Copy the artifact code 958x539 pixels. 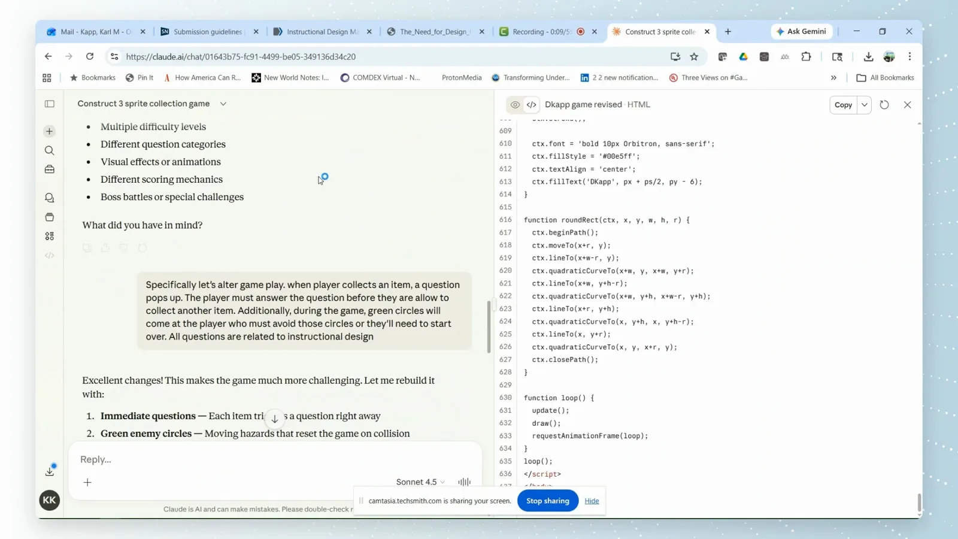click(x=843, y=105)
